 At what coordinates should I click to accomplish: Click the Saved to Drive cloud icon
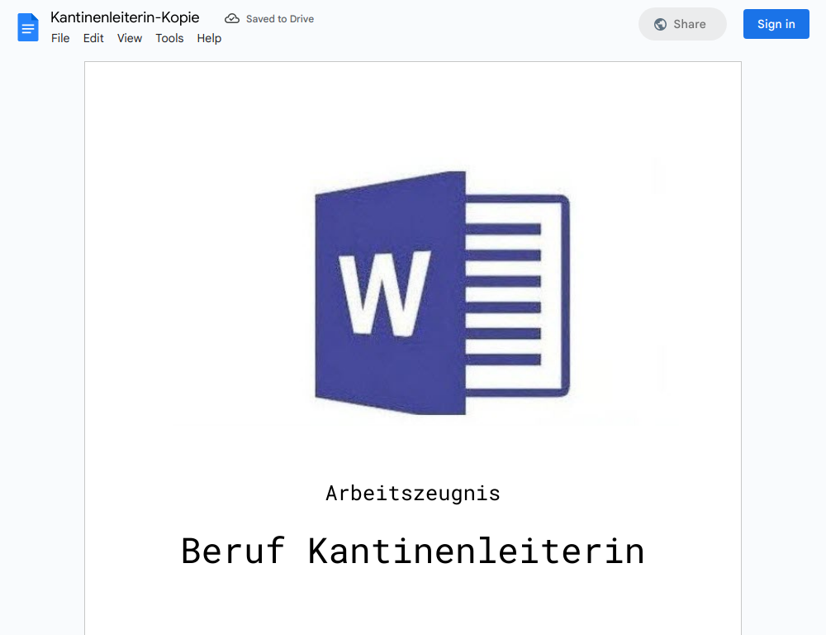click(232, 19)
